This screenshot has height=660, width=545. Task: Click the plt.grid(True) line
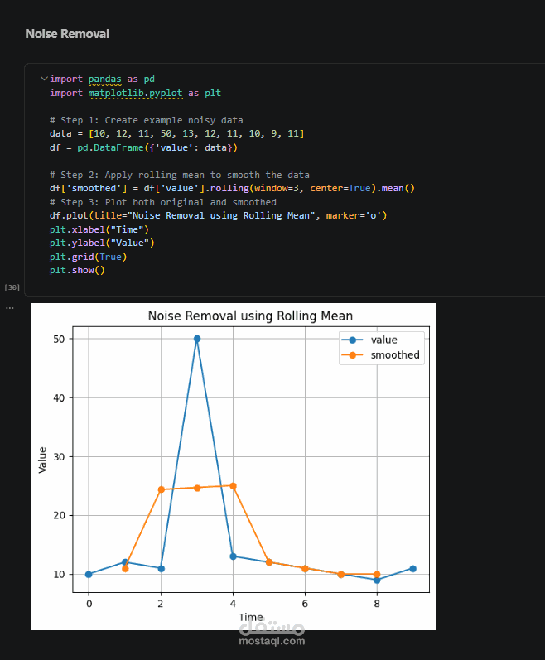point(89,257)
